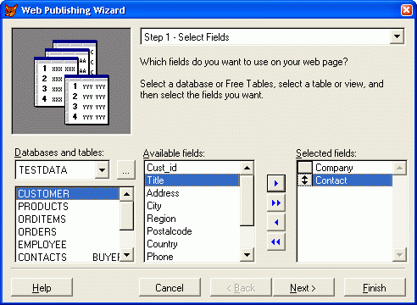Click the Finish button
The width and height of the screenshot is (417, 305).
[x=375, y=288]
